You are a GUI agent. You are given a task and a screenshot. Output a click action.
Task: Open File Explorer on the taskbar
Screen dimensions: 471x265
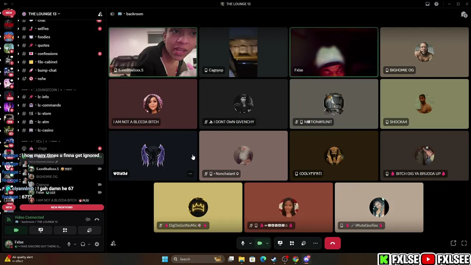pos(241,259)
